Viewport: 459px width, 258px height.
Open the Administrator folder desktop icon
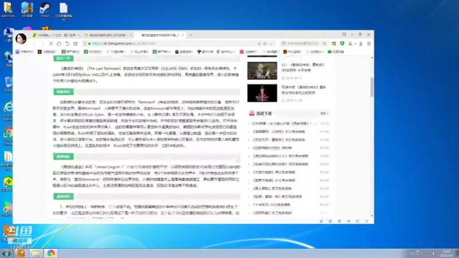[9, 10]
